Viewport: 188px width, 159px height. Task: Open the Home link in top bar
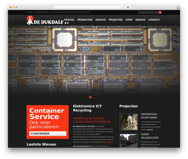[x=30, y=12]
